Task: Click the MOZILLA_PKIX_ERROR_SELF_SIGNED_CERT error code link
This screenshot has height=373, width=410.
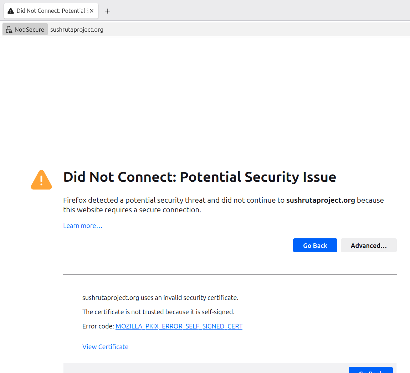Action: click(179, 326)
